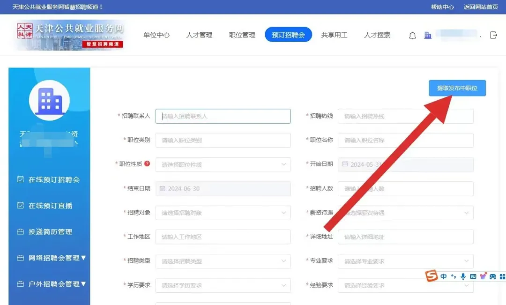Toggle Chinese/English input with the 中 icon
This screenshot has width=506, height=305.
[x=444, y=276]
